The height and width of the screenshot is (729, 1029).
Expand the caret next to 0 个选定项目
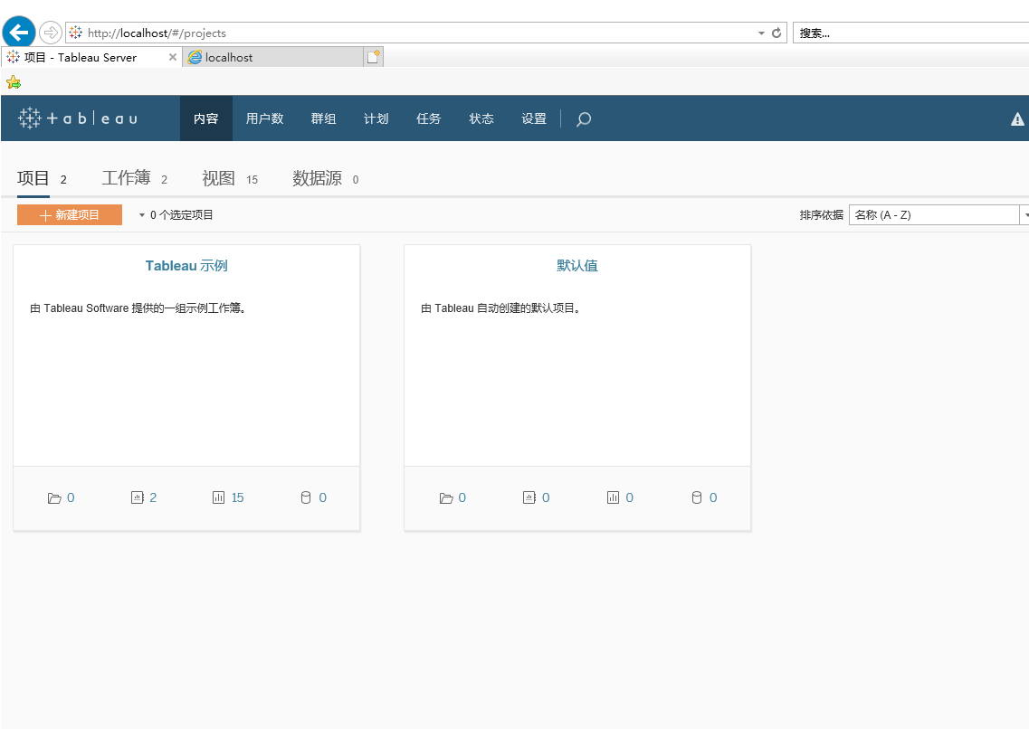(x=142, y=214)
